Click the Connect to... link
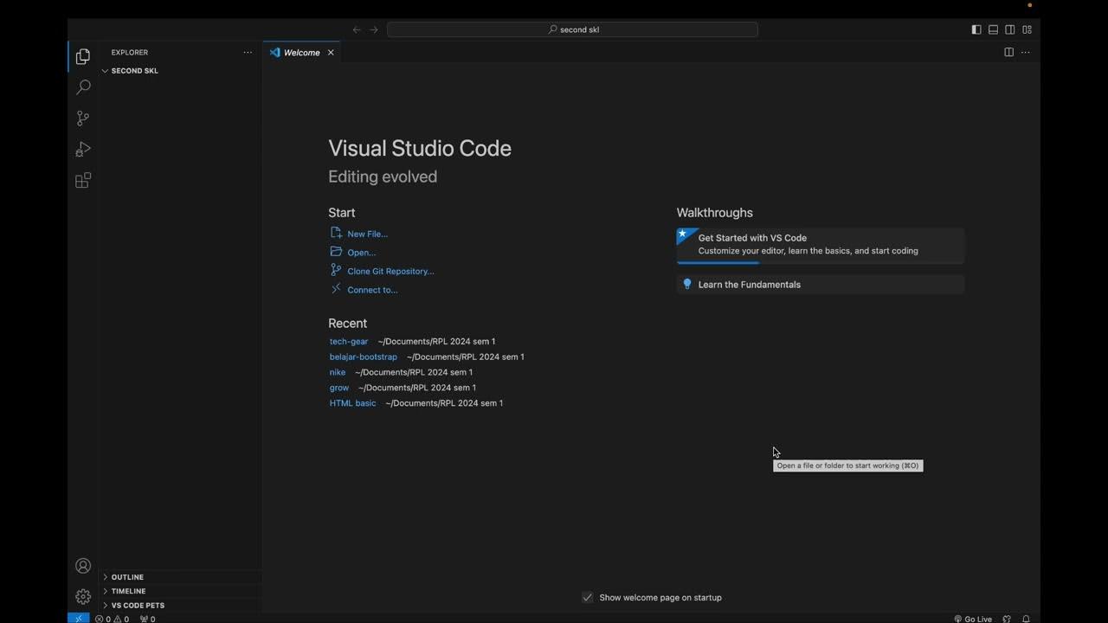The image size is (1108, 623). coord(372,290)
